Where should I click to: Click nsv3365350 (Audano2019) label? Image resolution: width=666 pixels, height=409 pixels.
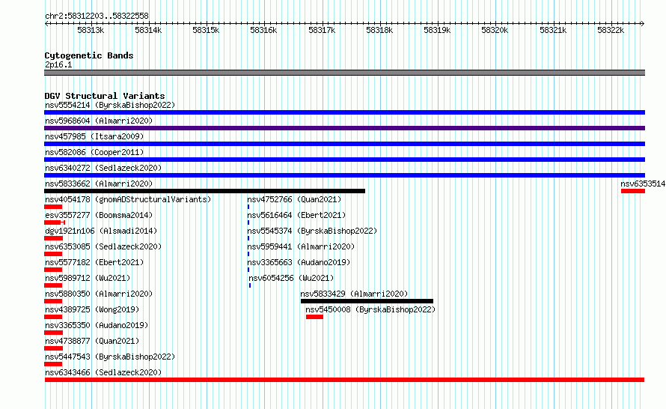pyautogui.click(x=97, y=325)
